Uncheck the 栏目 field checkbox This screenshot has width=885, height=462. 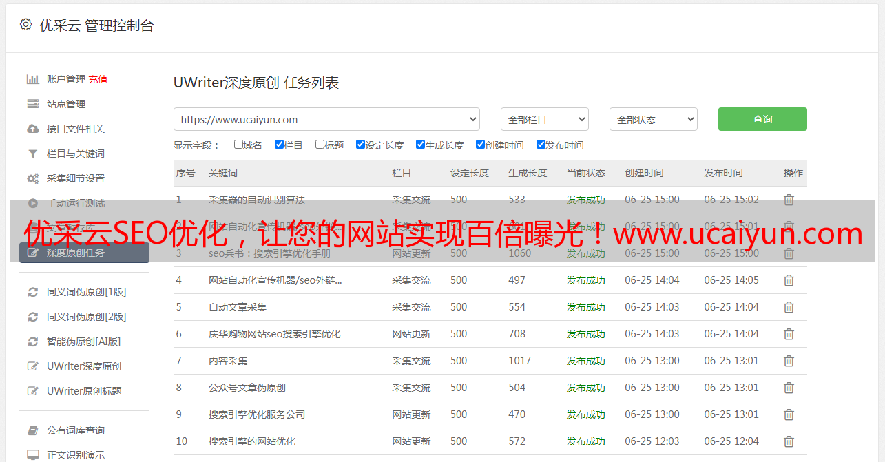[x=279, y=145]
